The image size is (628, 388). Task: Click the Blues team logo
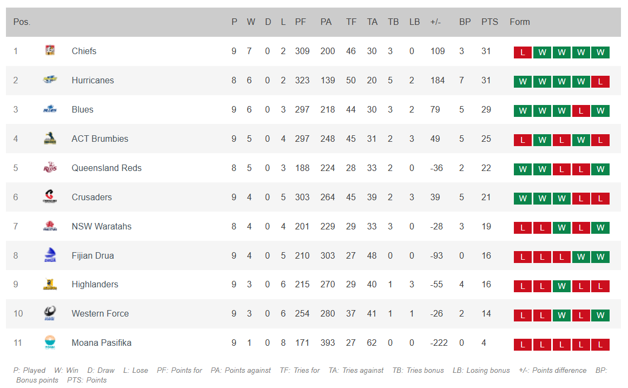coord(50,109)
